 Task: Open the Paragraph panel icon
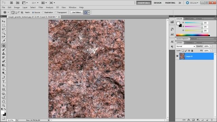point(172,47)
